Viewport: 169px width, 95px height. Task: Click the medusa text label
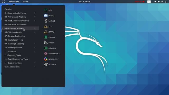[52, 37]
